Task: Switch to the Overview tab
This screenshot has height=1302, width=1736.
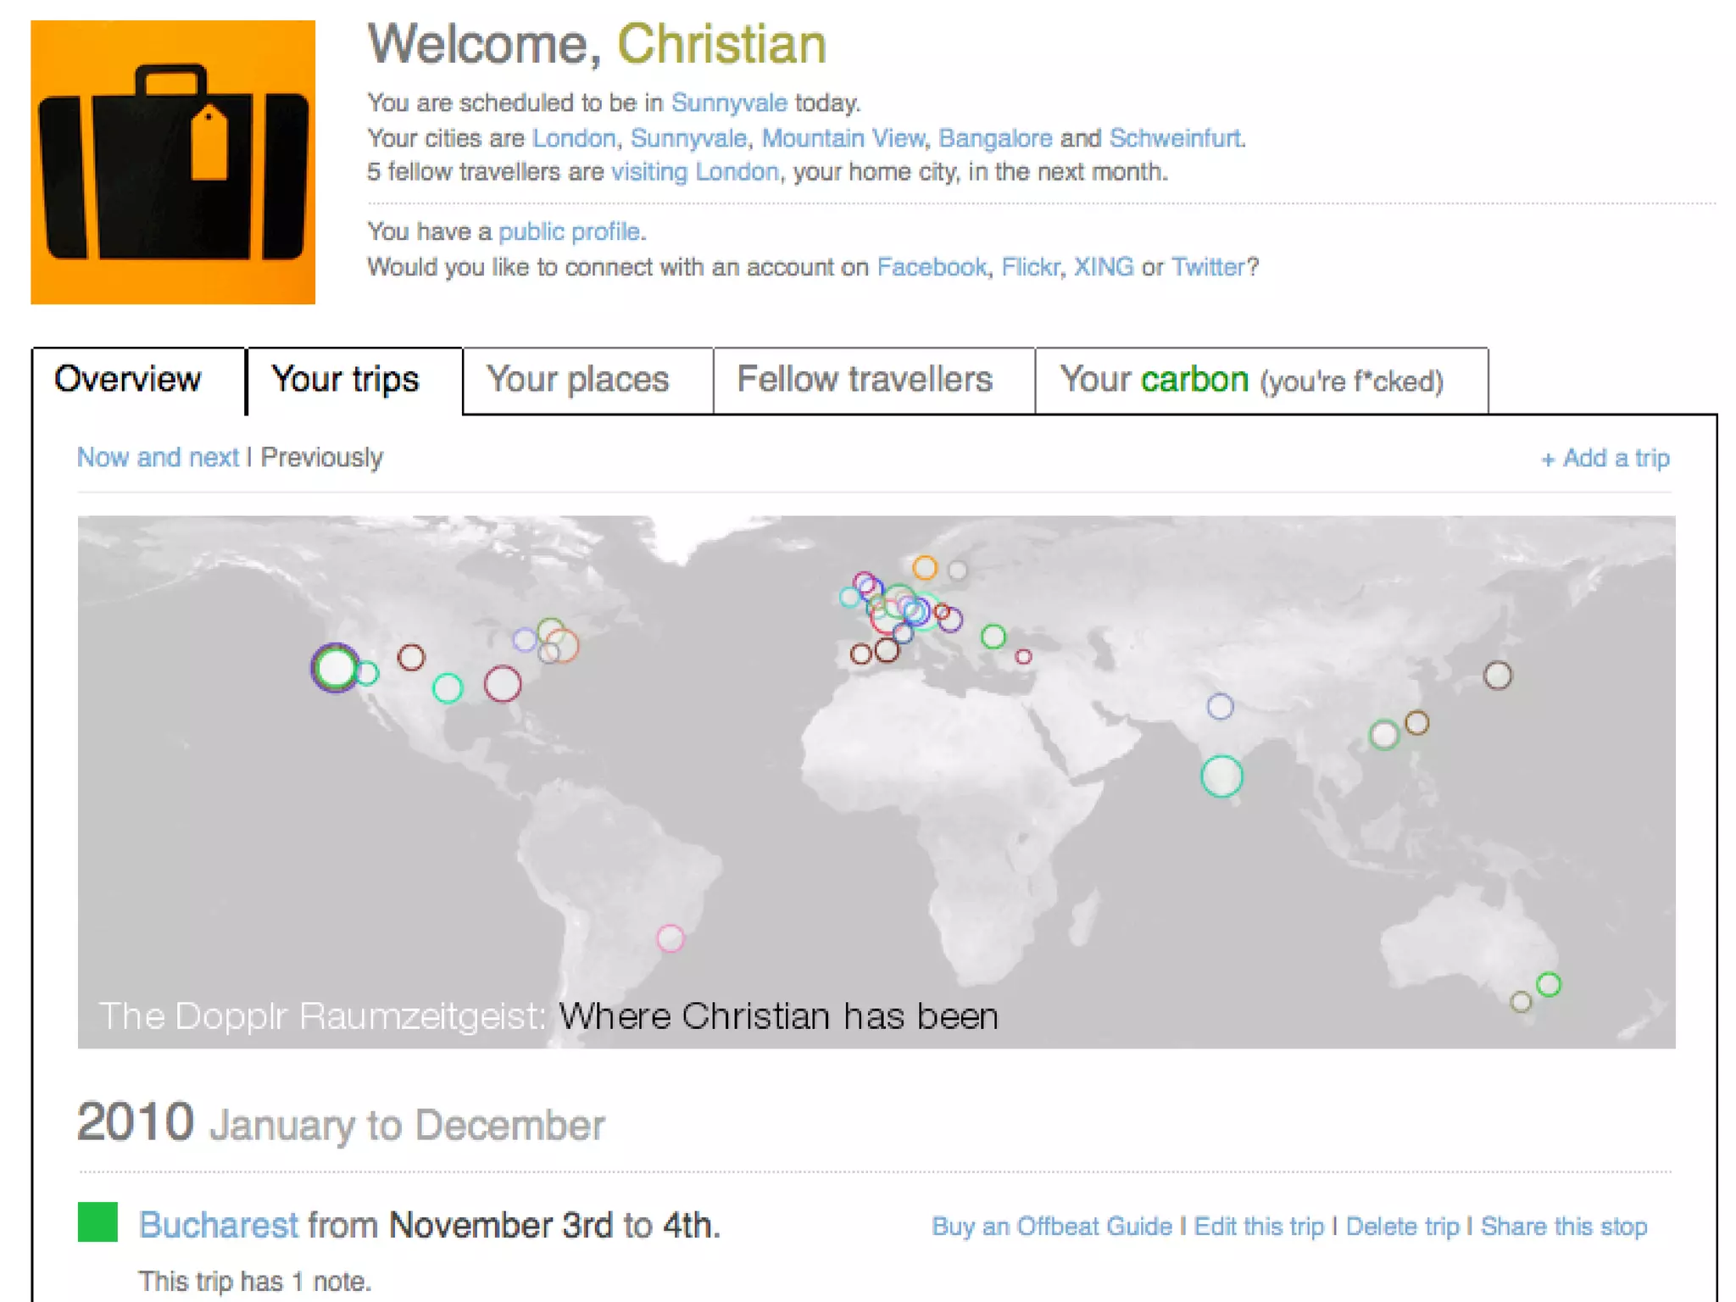Action: pyautogui.click(x=128, y=379)
